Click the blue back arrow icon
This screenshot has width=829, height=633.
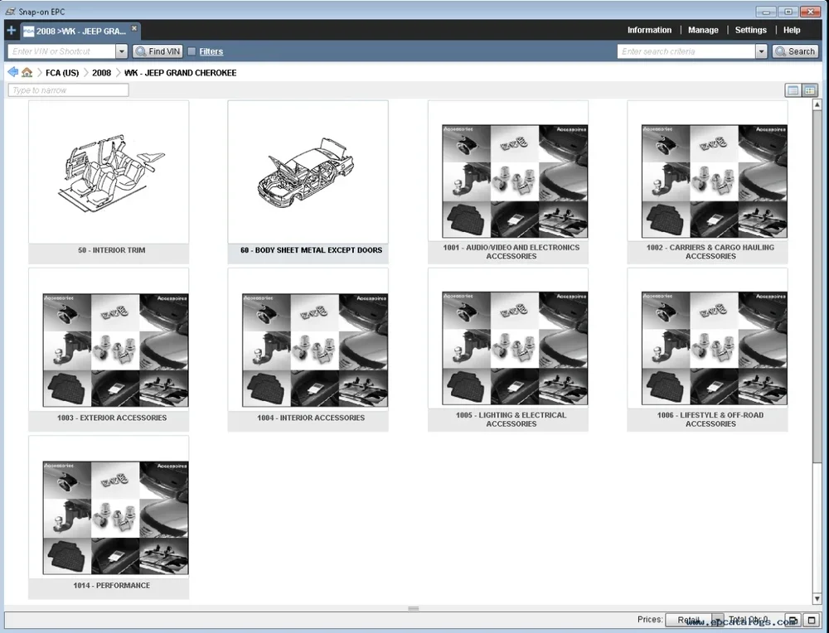[12, 73]
